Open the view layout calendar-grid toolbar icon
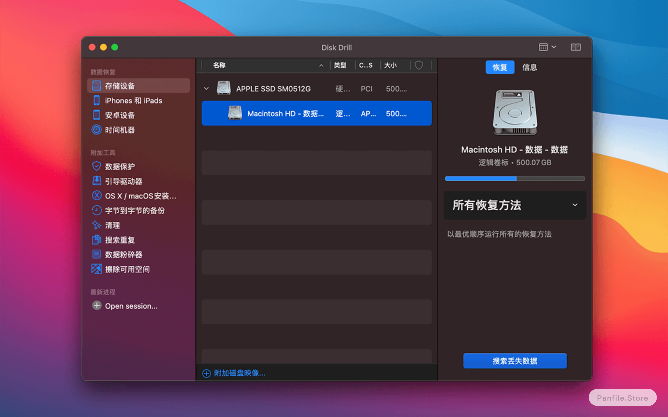 [x=543, y=47]
